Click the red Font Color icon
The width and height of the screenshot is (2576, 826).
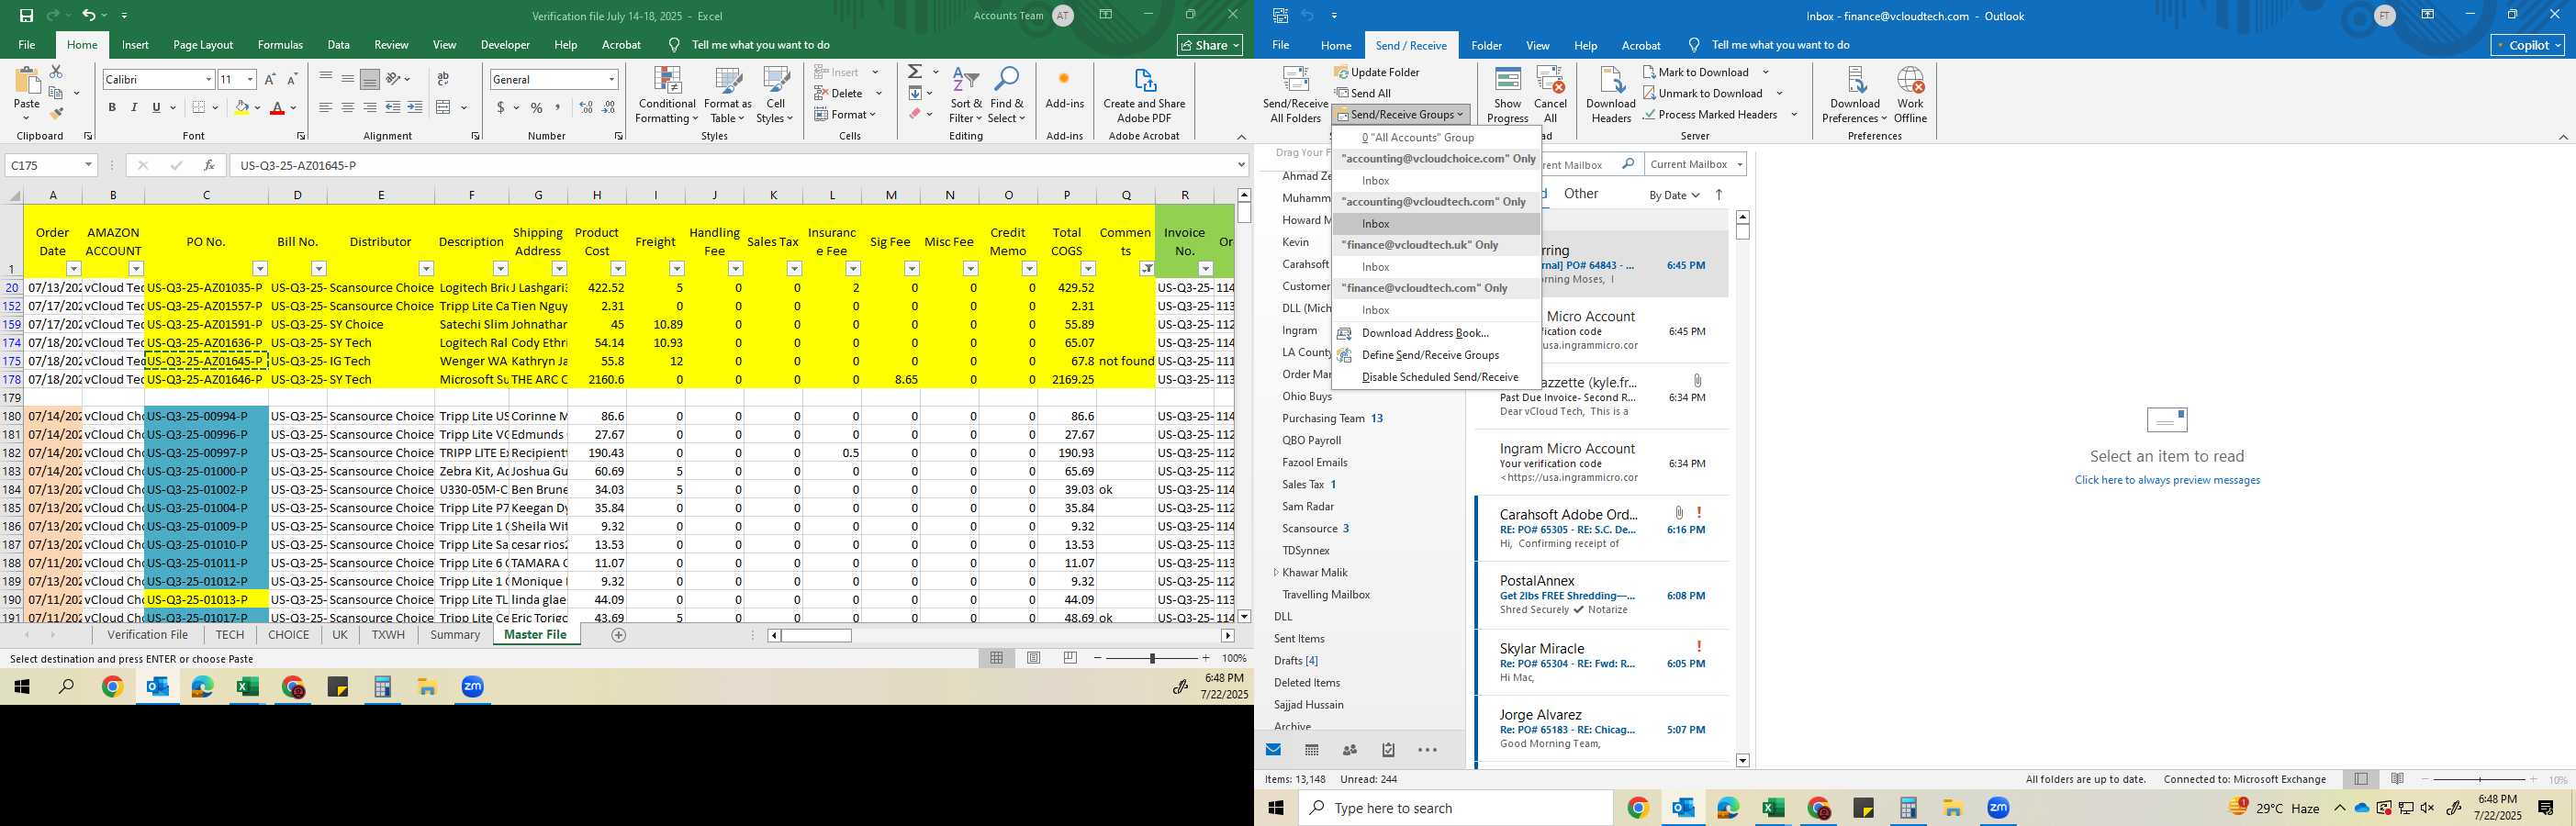point(278,107)
